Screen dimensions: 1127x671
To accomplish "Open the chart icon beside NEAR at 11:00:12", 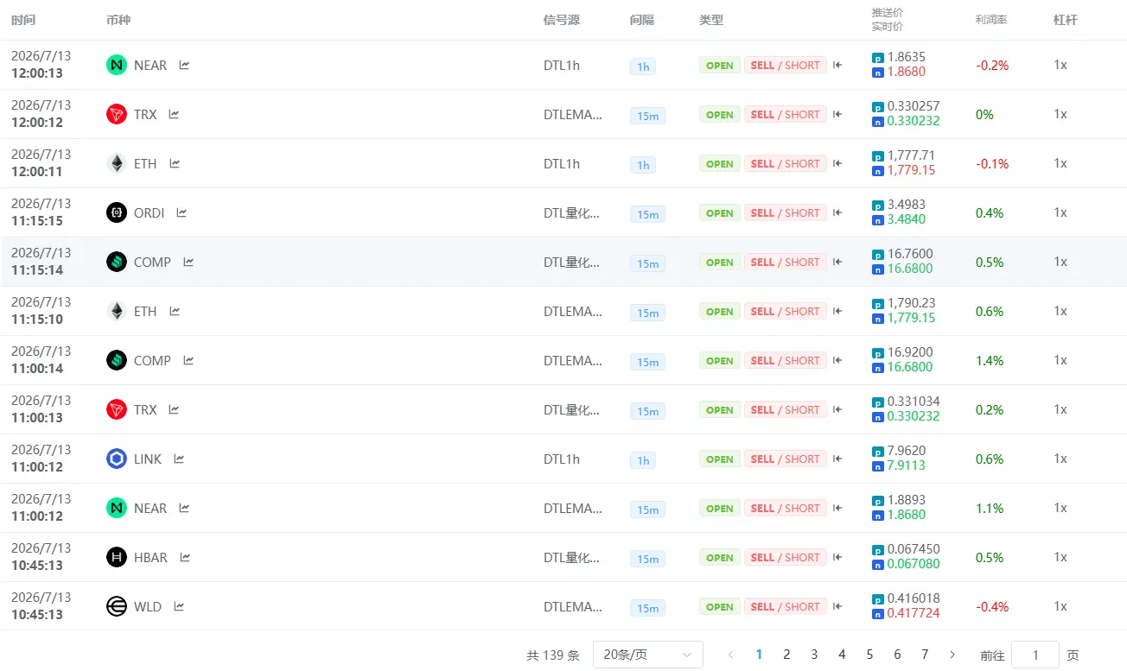I will pos(184,508).
